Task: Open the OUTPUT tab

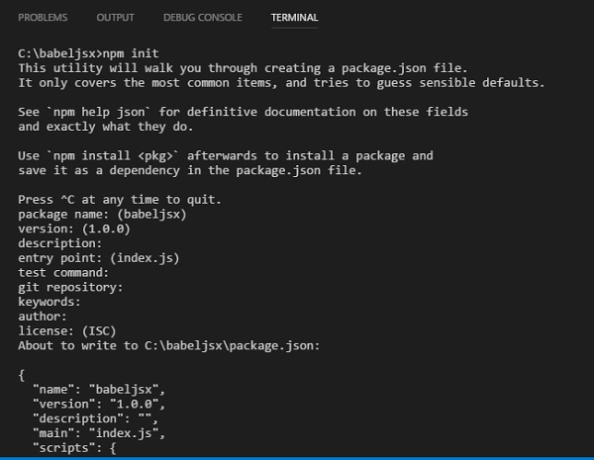Action: point(116,19)
